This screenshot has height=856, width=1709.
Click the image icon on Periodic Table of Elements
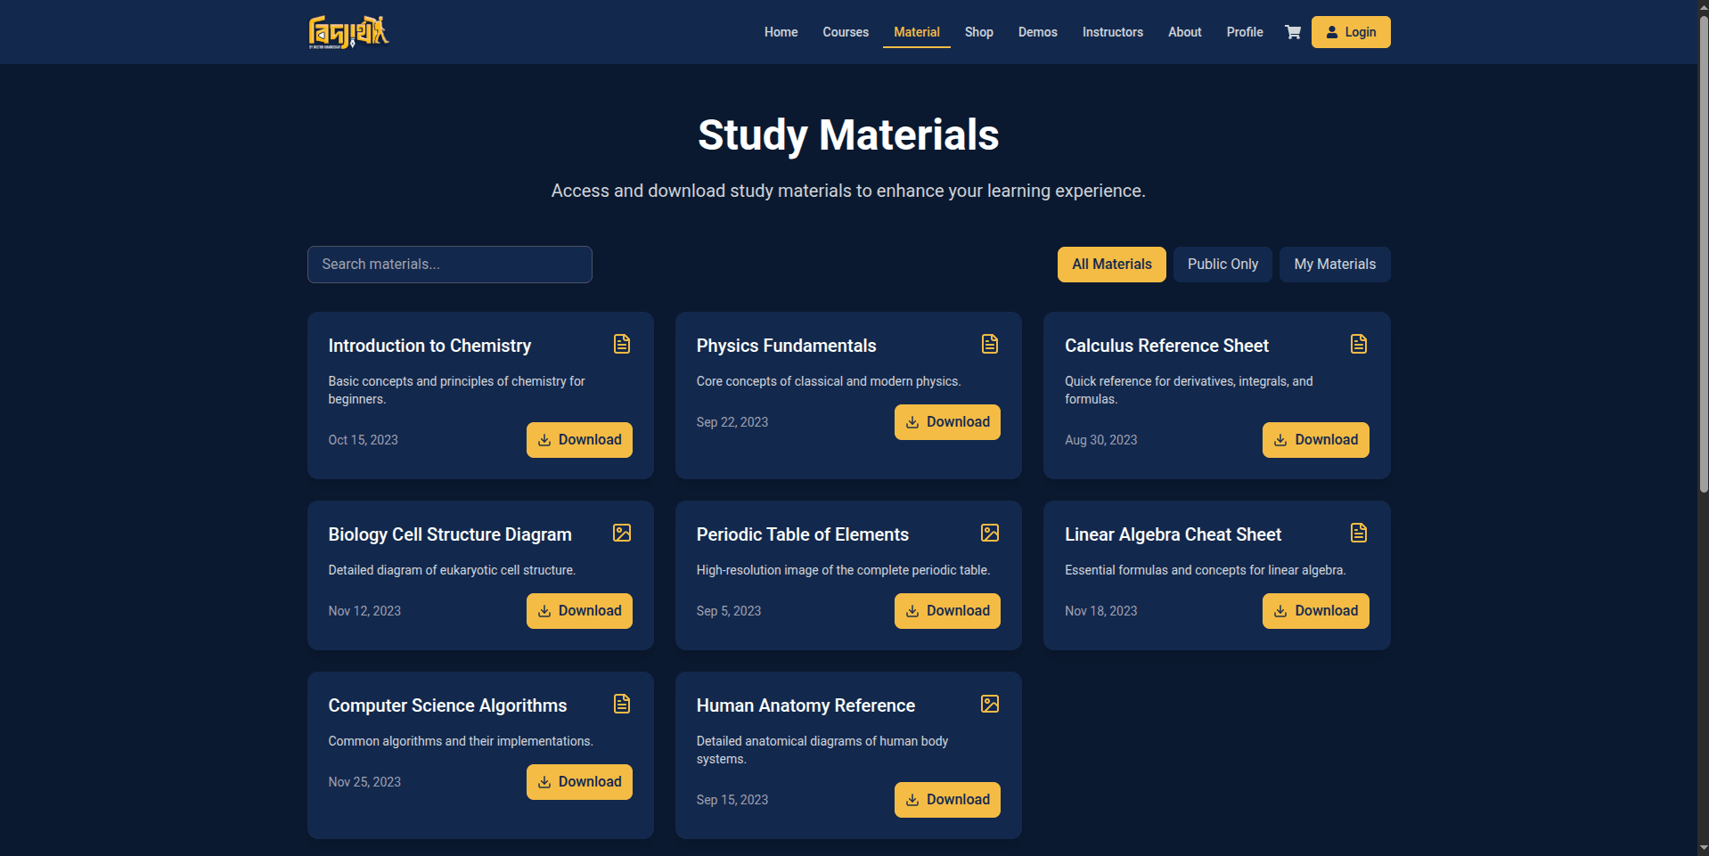point(990,533)
